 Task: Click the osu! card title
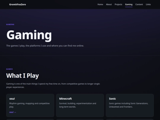(12, 99)
